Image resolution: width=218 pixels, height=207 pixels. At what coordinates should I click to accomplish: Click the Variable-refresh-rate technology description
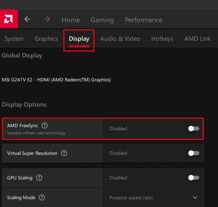click(36, 133)
